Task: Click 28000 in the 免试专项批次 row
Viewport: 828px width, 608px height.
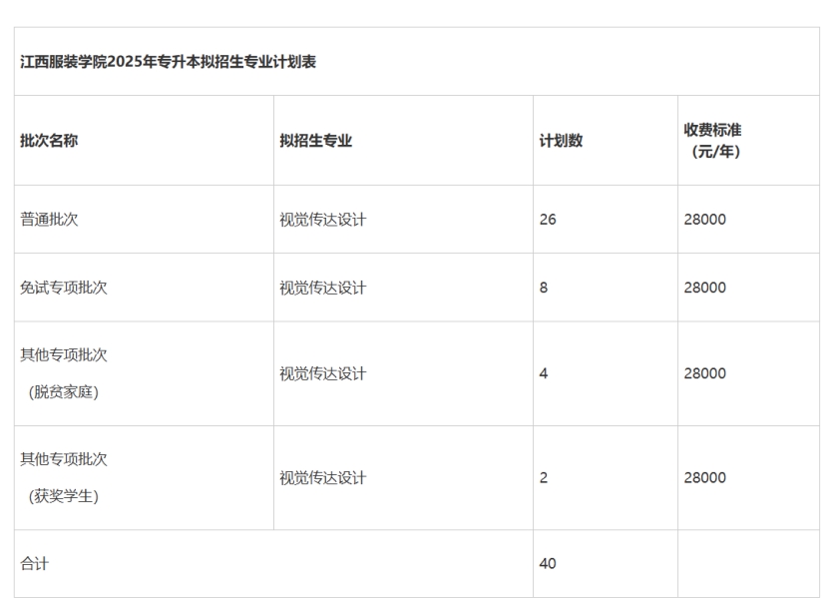Action: pyautogui.click(x=705, y=288)
